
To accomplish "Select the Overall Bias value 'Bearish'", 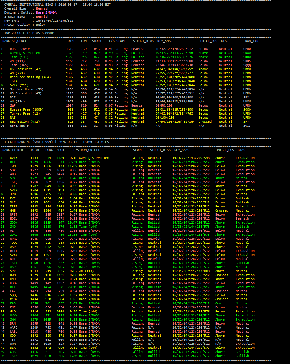I will (x=43, y=9).
